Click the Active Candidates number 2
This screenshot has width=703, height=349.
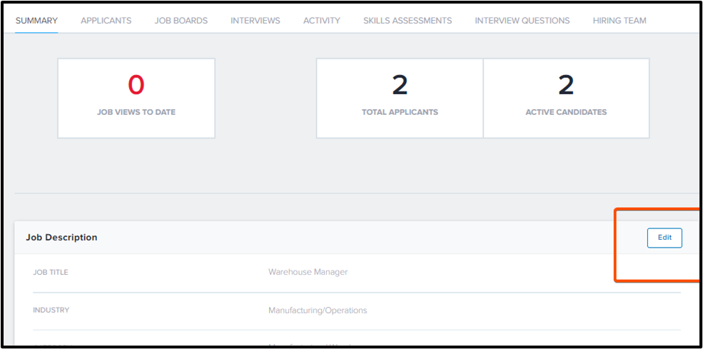[565, 86]
